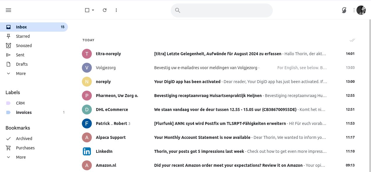The height and width of the screenshot is (172, 371).
Task: Click into the mail search field
Action: click(x=224, y=10)
